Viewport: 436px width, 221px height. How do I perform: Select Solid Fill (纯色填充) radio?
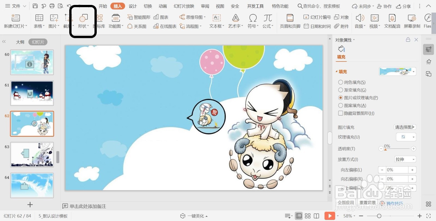[340, 82]
